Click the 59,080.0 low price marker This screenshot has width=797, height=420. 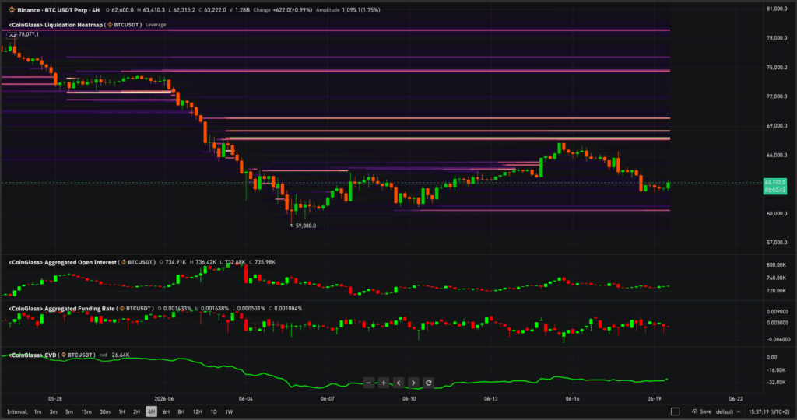point(305,226)
